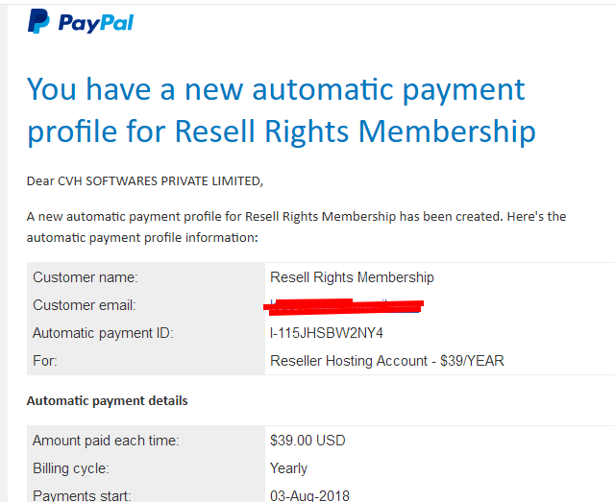Click the Billing cycle label
The height and width of the screenshot is (502, 615).
click(x=71, y=468)
